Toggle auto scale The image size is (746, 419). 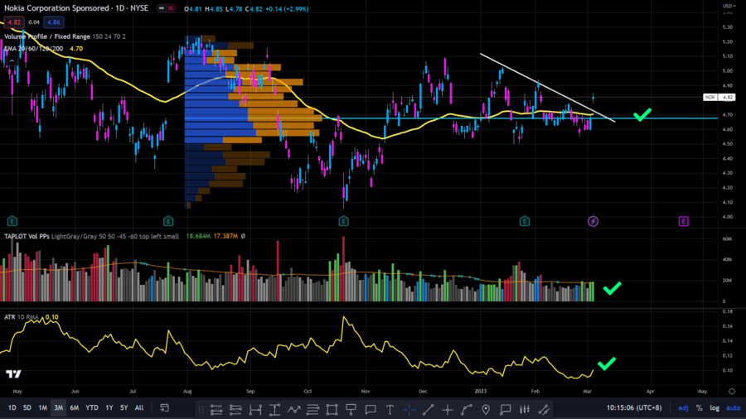coord(734,407)
